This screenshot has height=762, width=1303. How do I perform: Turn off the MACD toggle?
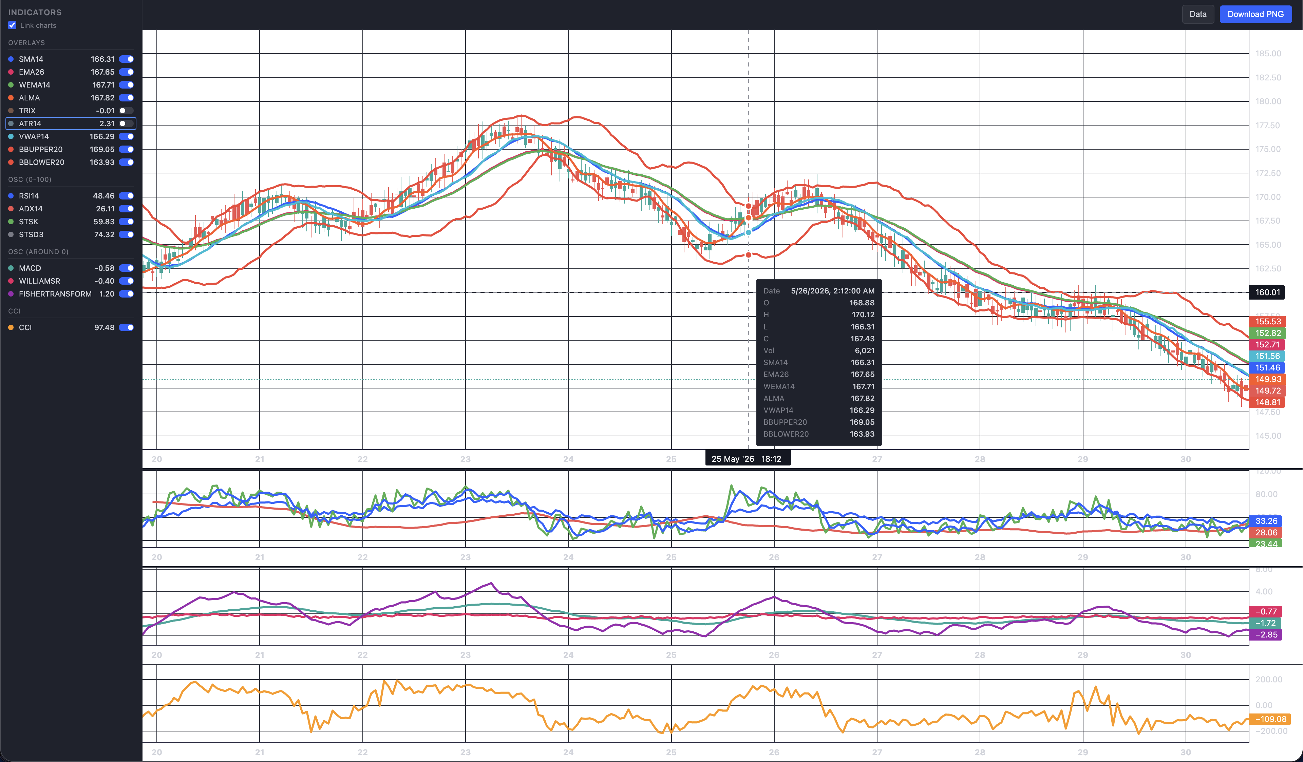click(126, 268)
